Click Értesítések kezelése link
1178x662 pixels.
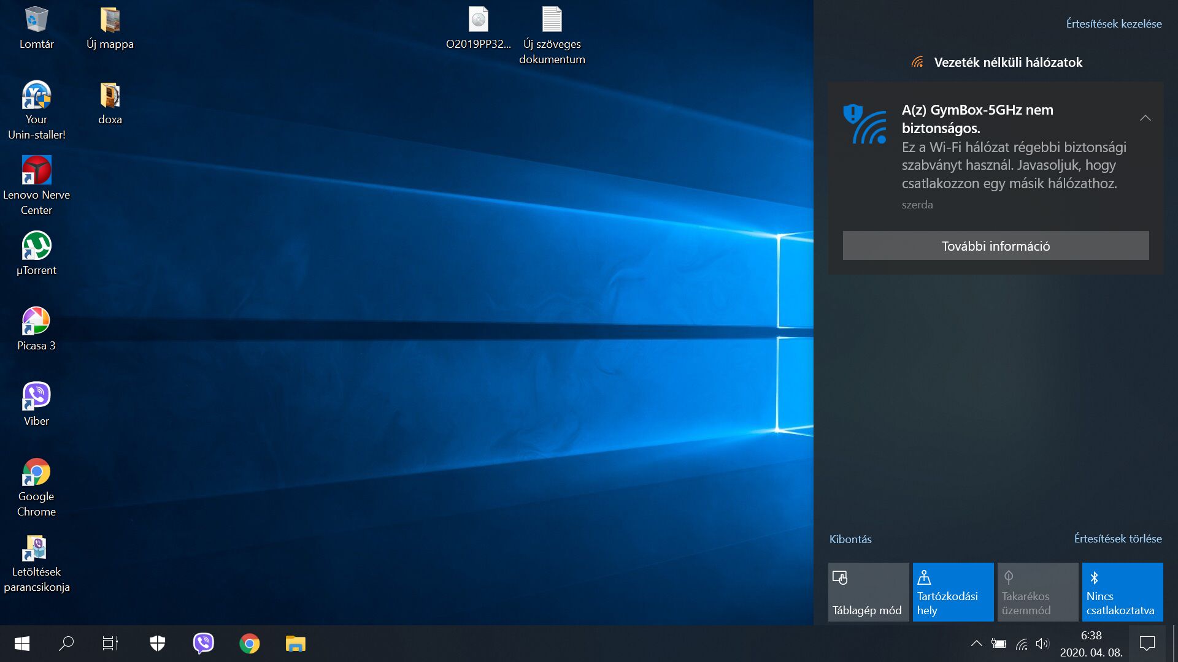pos(1114,24)
